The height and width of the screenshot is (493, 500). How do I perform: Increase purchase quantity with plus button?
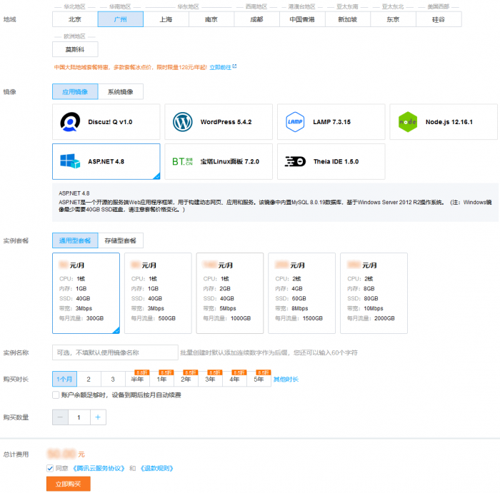click(x=98, y=417)
